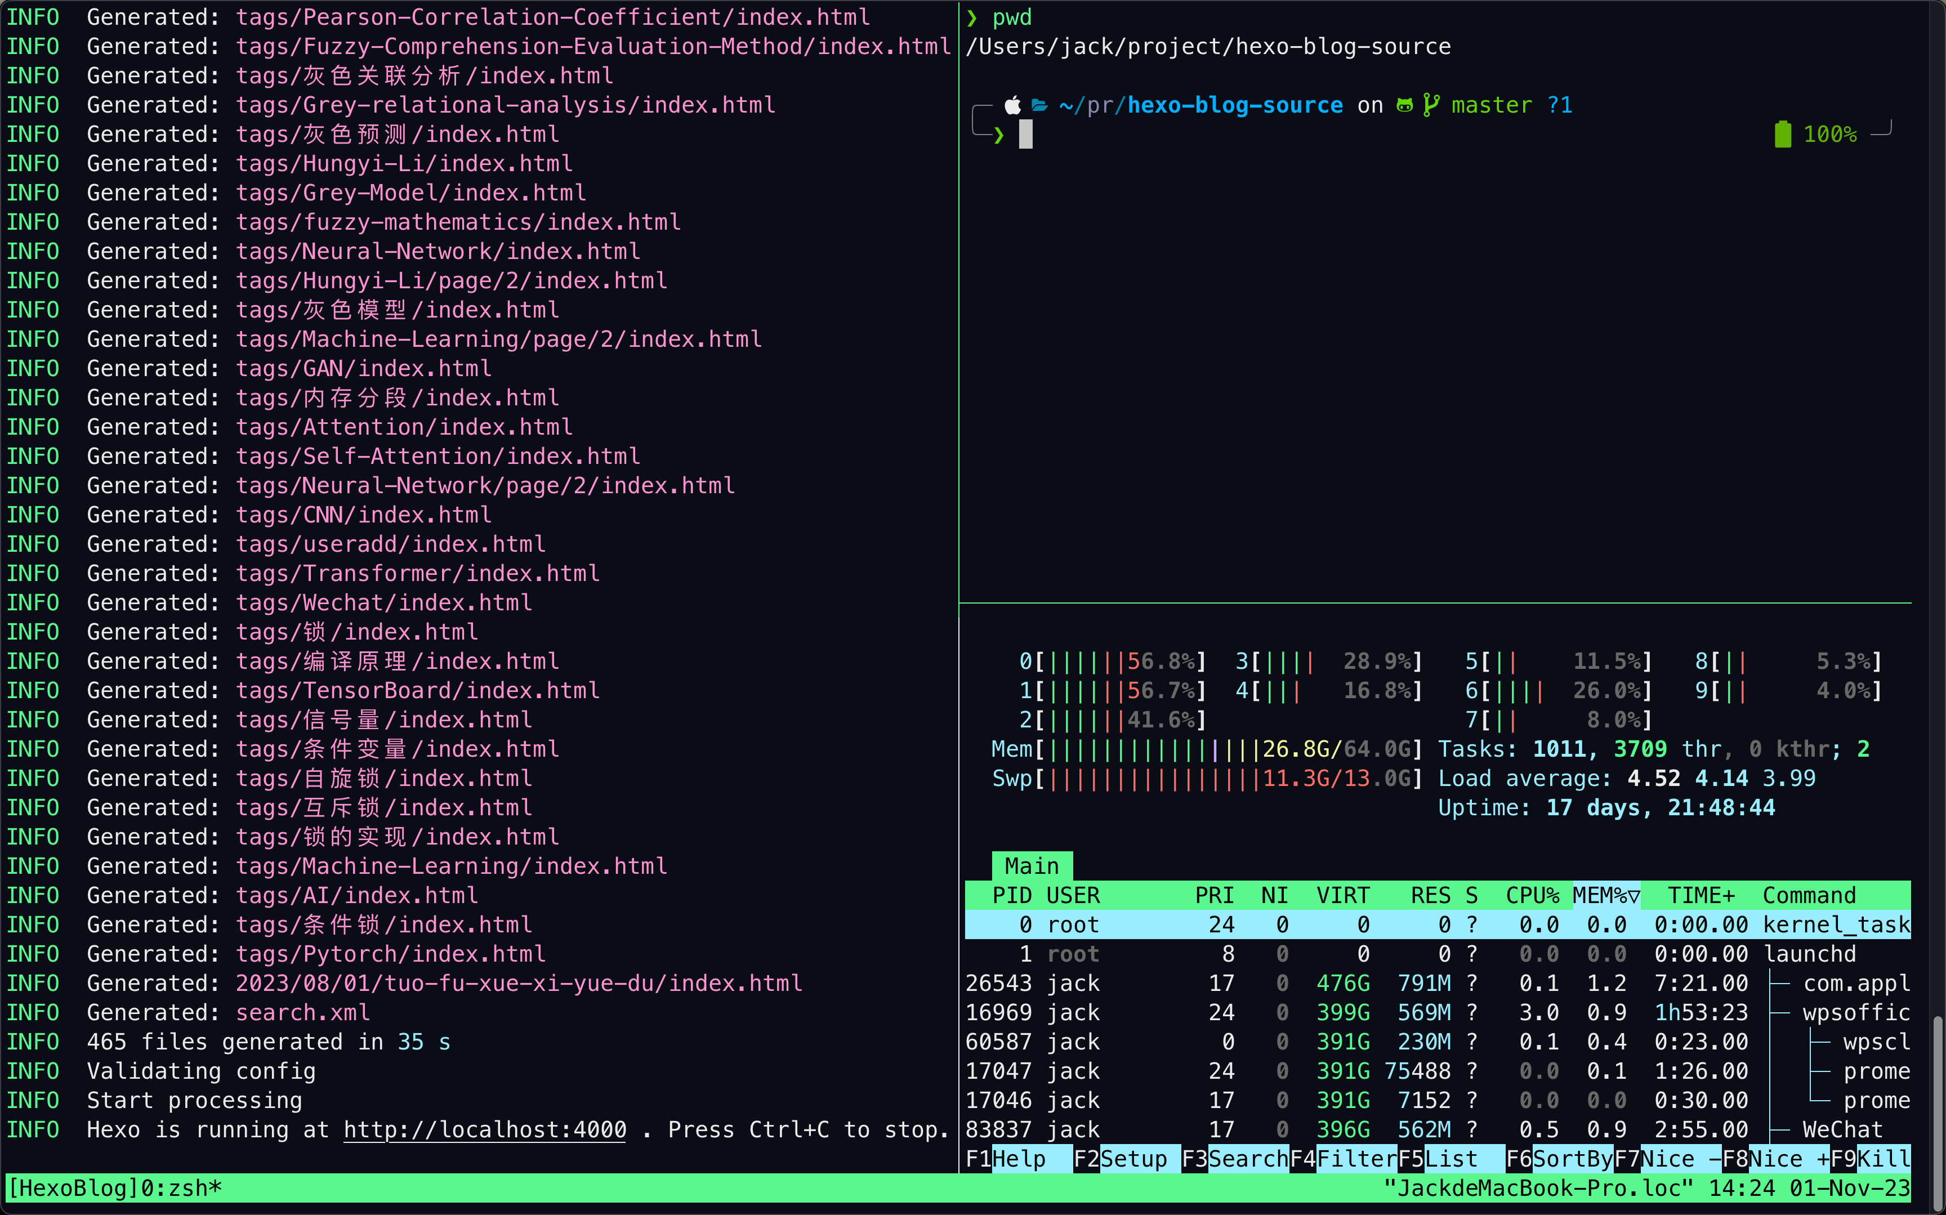Click F9 Kill in htop footer
This screenshot has height=1215, width=1946.
[1871, 1159]
